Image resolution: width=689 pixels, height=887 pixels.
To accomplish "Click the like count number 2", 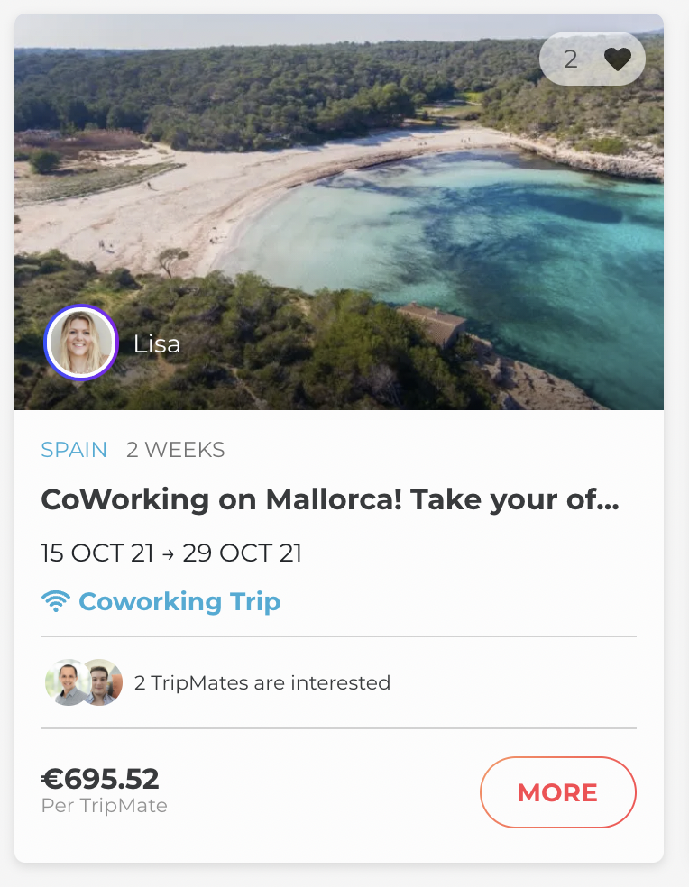I will (x=570, y=59).
